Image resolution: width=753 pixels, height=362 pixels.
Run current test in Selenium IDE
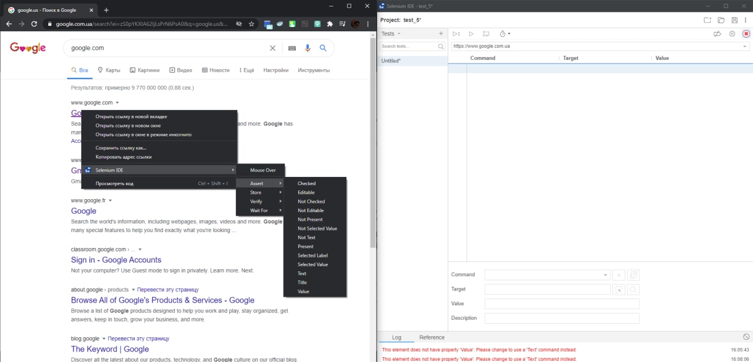[x=471, y=34]
